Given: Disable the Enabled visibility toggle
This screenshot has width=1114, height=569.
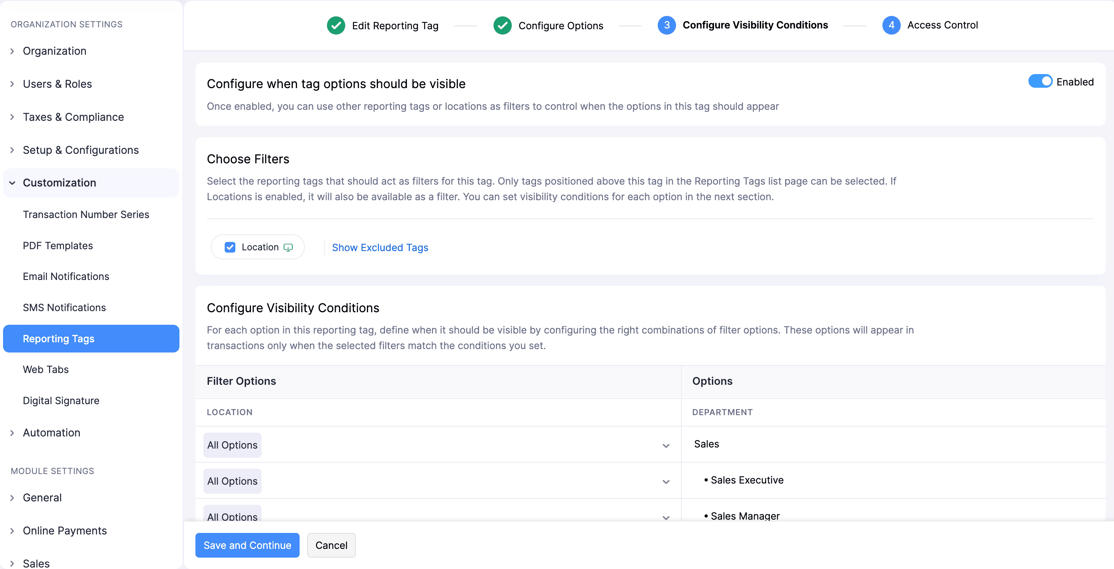Looking at the screenshot, I should 1040,81.
